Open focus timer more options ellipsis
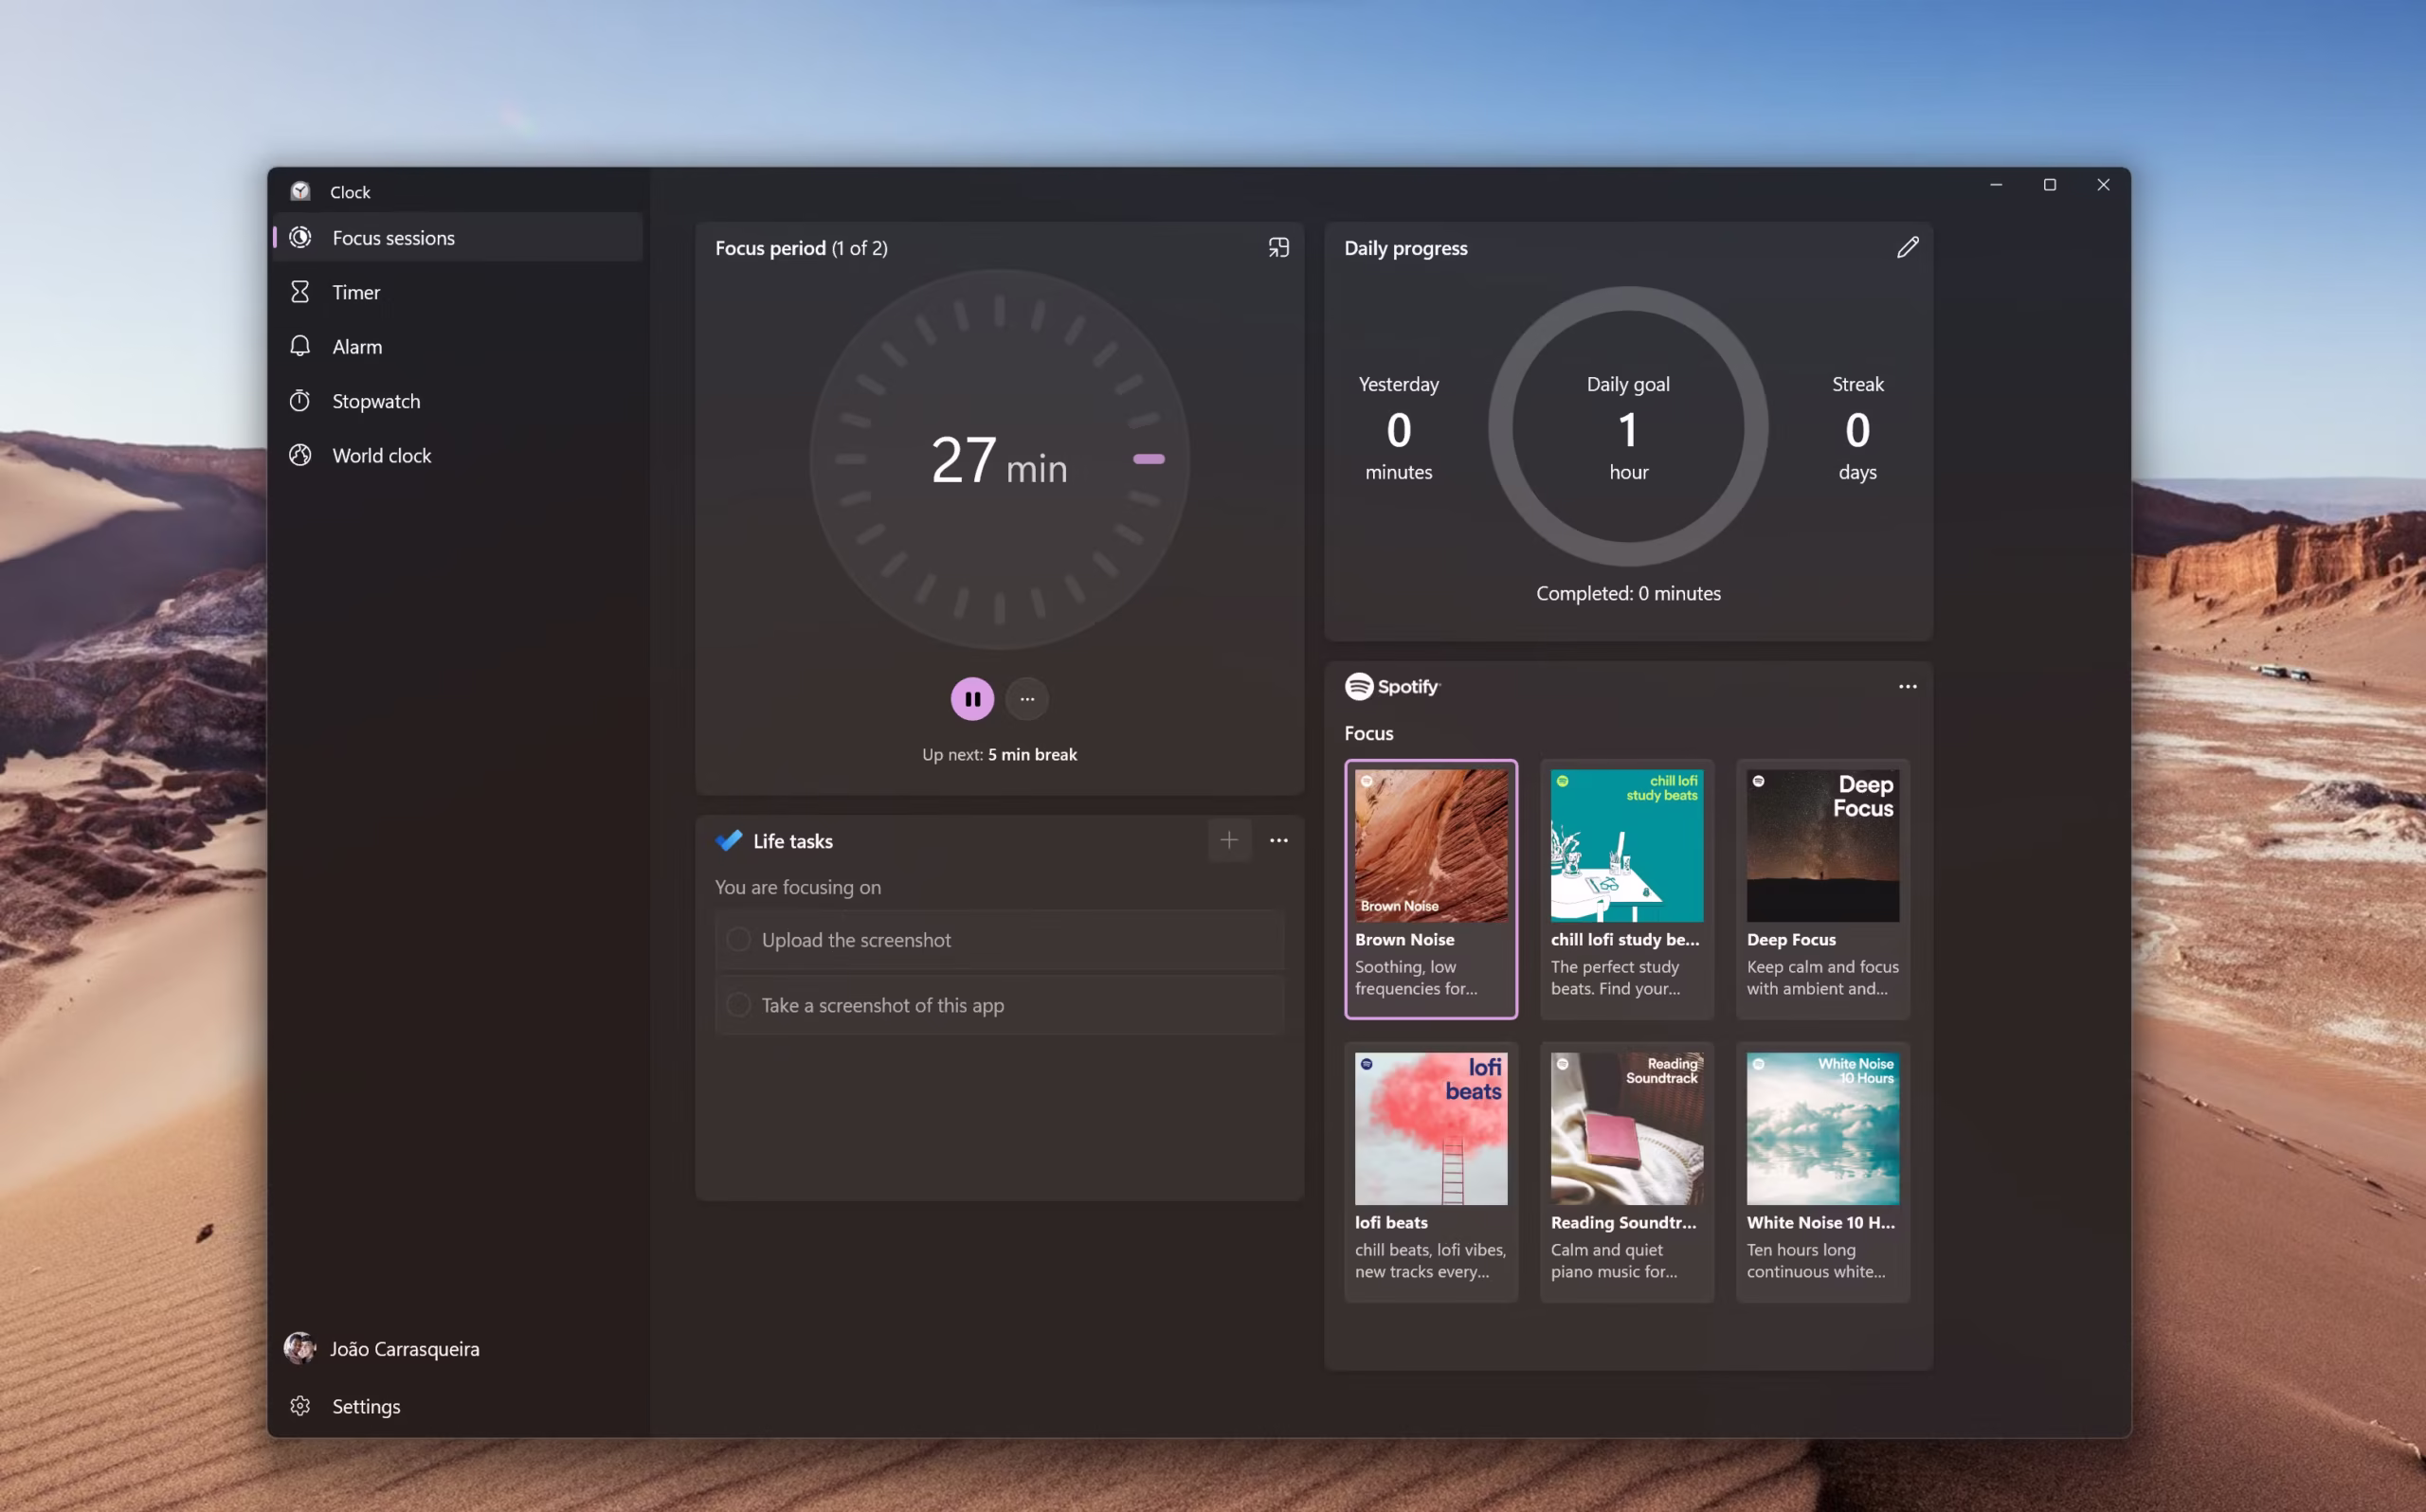 point(1027,699)
